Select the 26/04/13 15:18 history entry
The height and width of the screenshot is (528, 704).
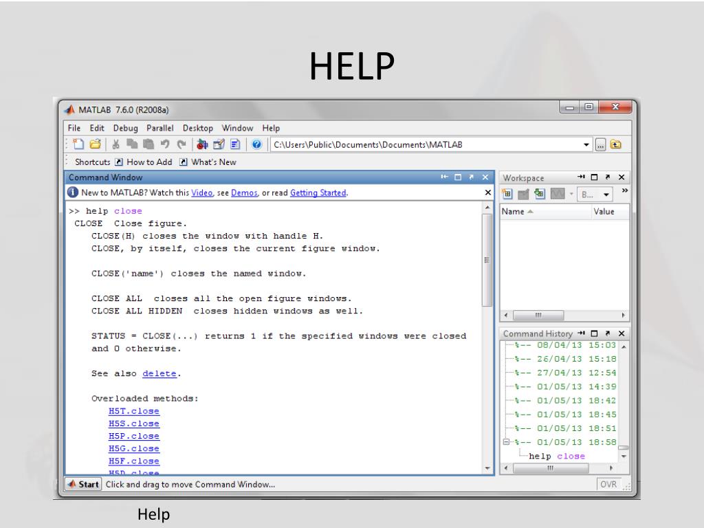coord(565,359)
